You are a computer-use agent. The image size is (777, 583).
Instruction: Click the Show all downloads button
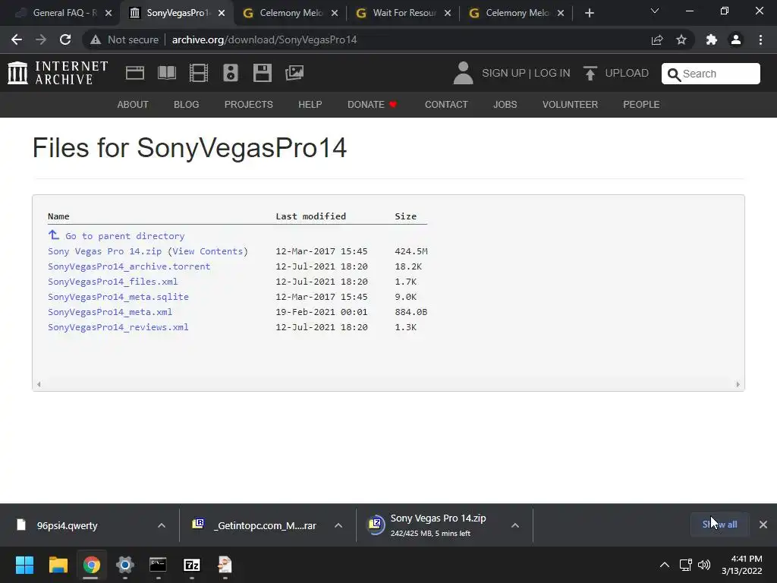719,525
